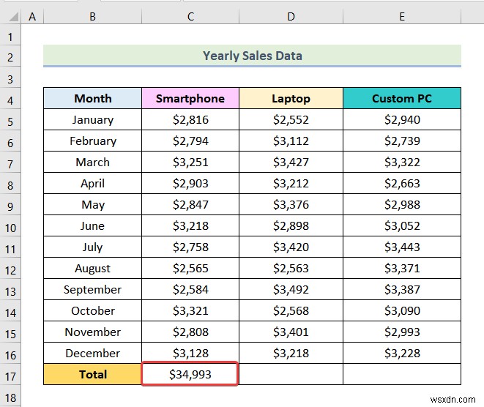Click March's Laptop value $3,427
Screen dimensions: 484x407
291,163
